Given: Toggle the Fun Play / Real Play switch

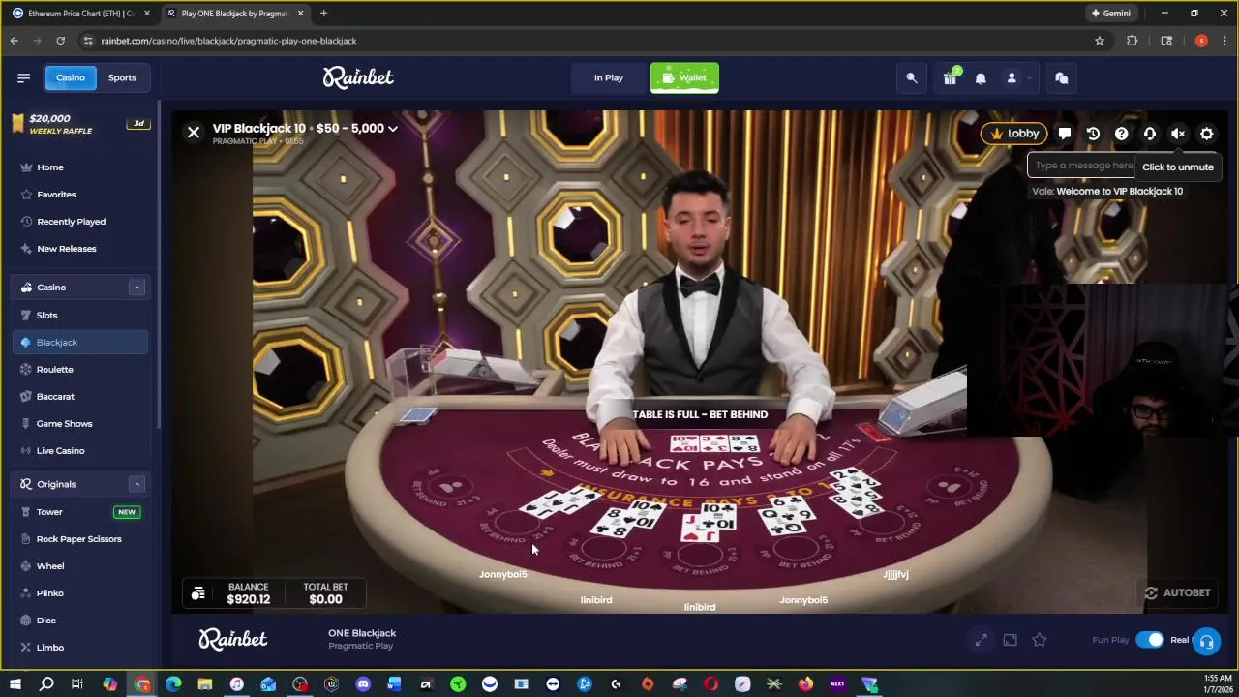Looking at the screenshot, I should [x=1150, y=640].
